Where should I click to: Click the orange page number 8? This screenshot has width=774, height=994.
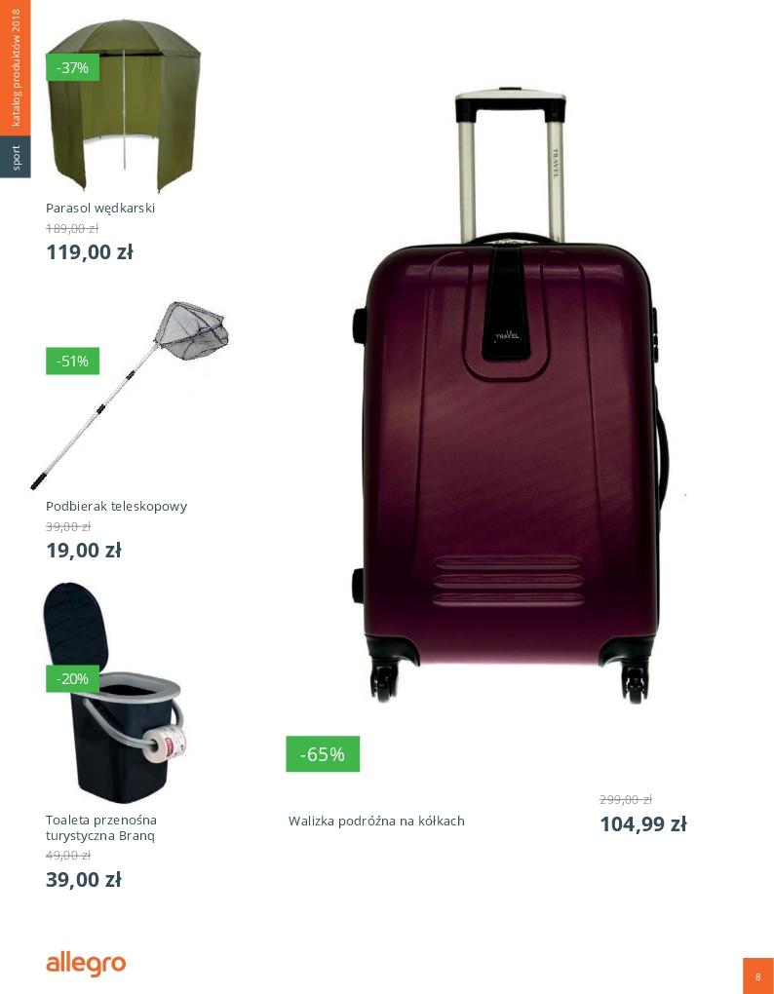758,976
